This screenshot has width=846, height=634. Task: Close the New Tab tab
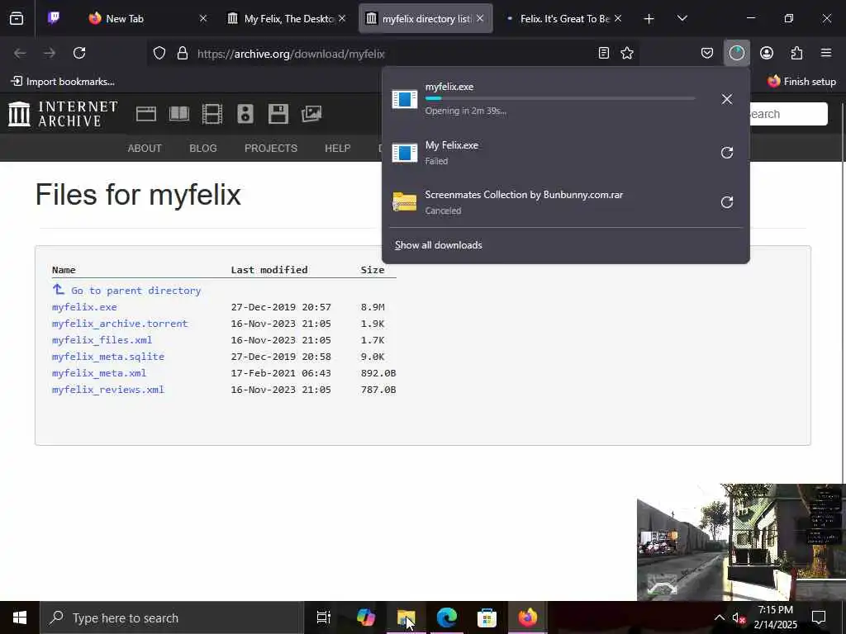coord(203,18)
